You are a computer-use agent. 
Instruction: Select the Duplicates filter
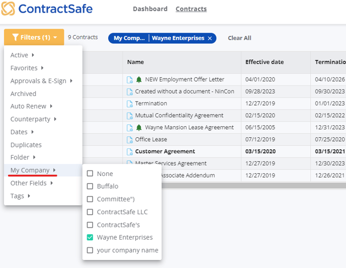26,145
